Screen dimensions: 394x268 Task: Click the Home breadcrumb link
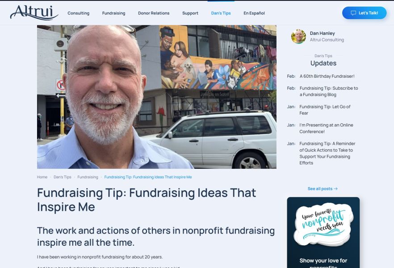pos(42,177)
